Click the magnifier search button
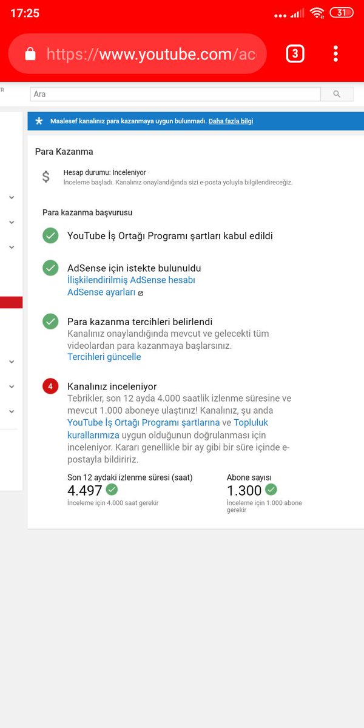This screenshot has width=364, height=728. [x=337, y=94]
